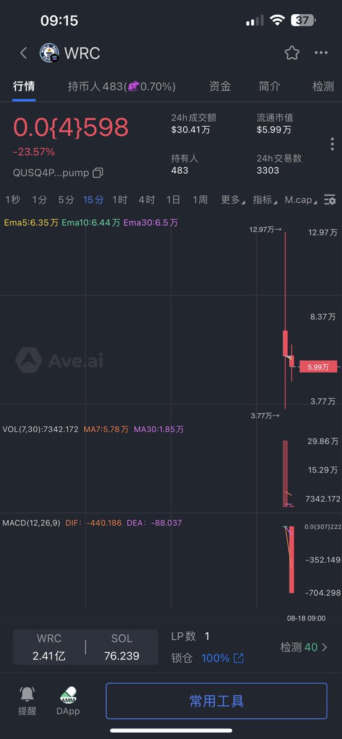The height and width of the screenshot is (739, 342).
Task: Open chart settings icon
Action: (x=330, y=200)
